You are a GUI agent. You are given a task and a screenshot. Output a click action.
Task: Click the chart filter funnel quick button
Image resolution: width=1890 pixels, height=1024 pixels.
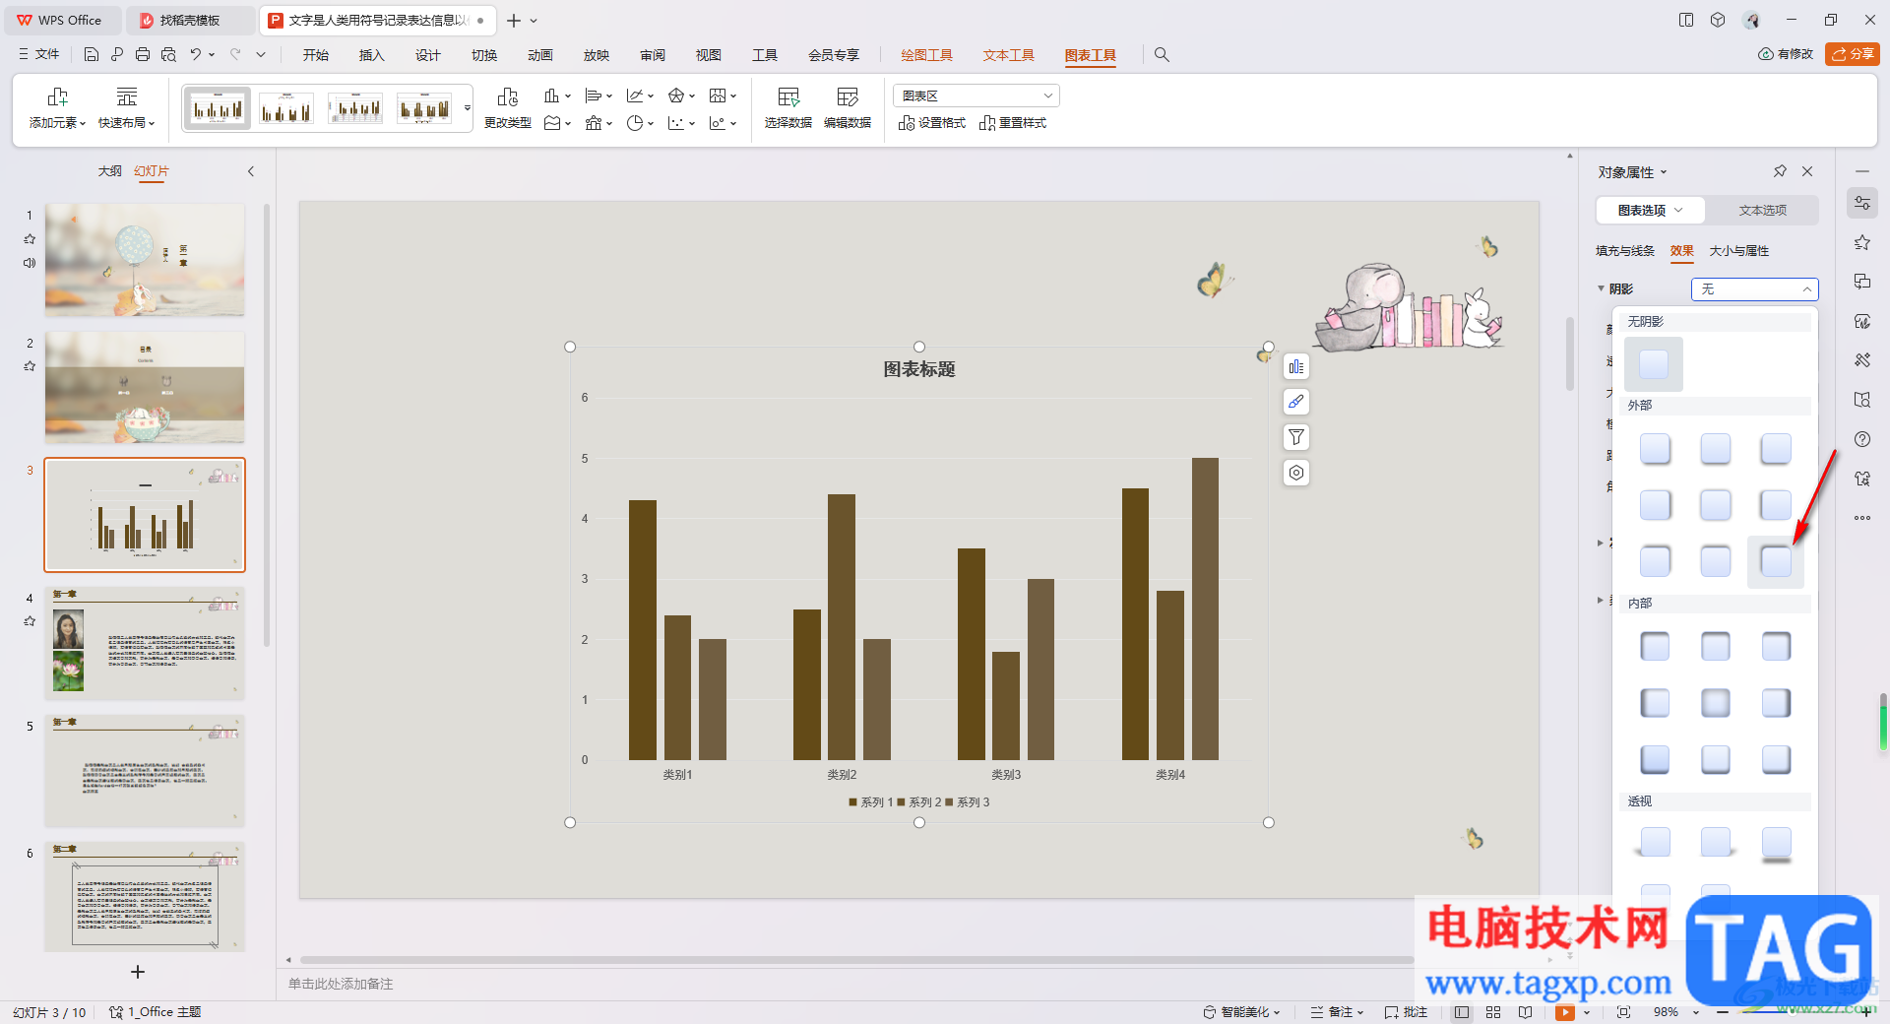pos(1296,437)
